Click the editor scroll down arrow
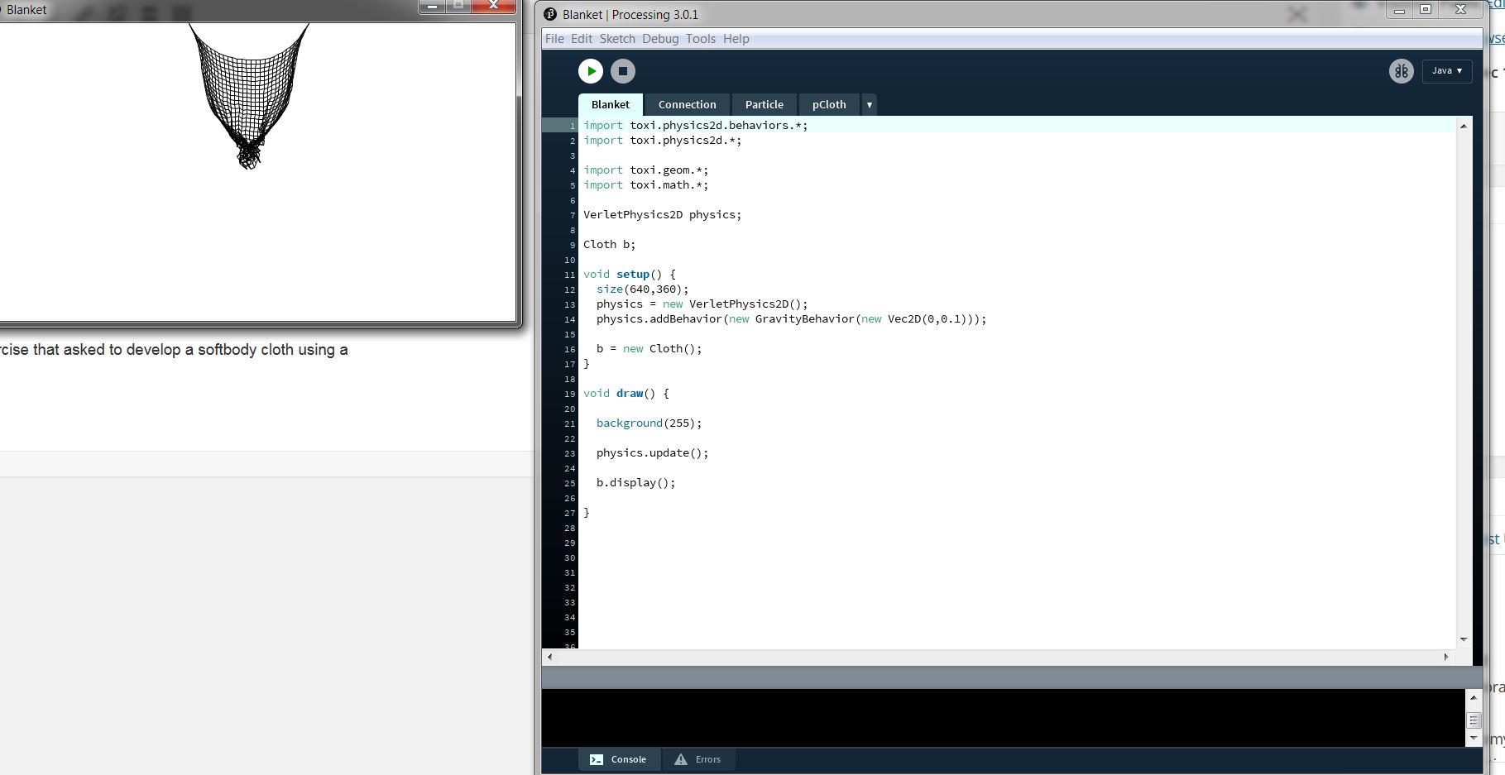 pyautogui.click(x=1463, y=639)
